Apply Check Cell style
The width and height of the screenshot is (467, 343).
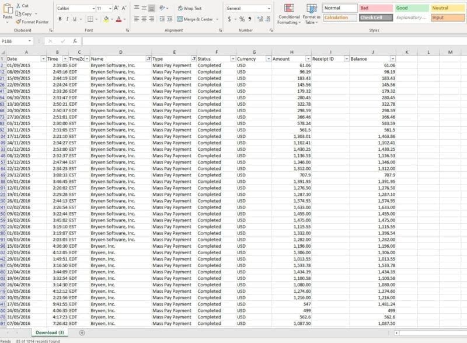pyautogui.click(x=376, y=18)
